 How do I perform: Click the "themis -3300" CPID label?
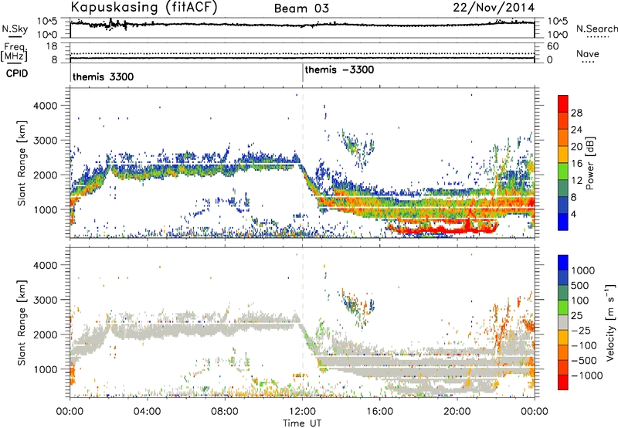339,70
